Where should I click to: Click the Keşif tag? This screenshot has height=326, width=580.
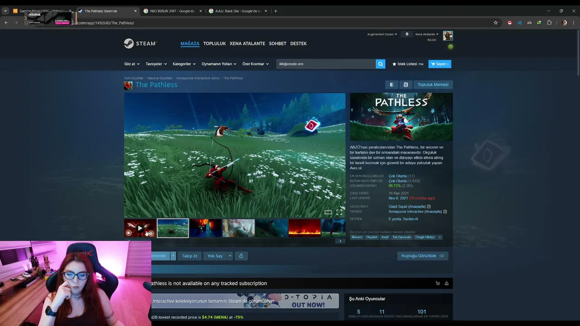385,237
